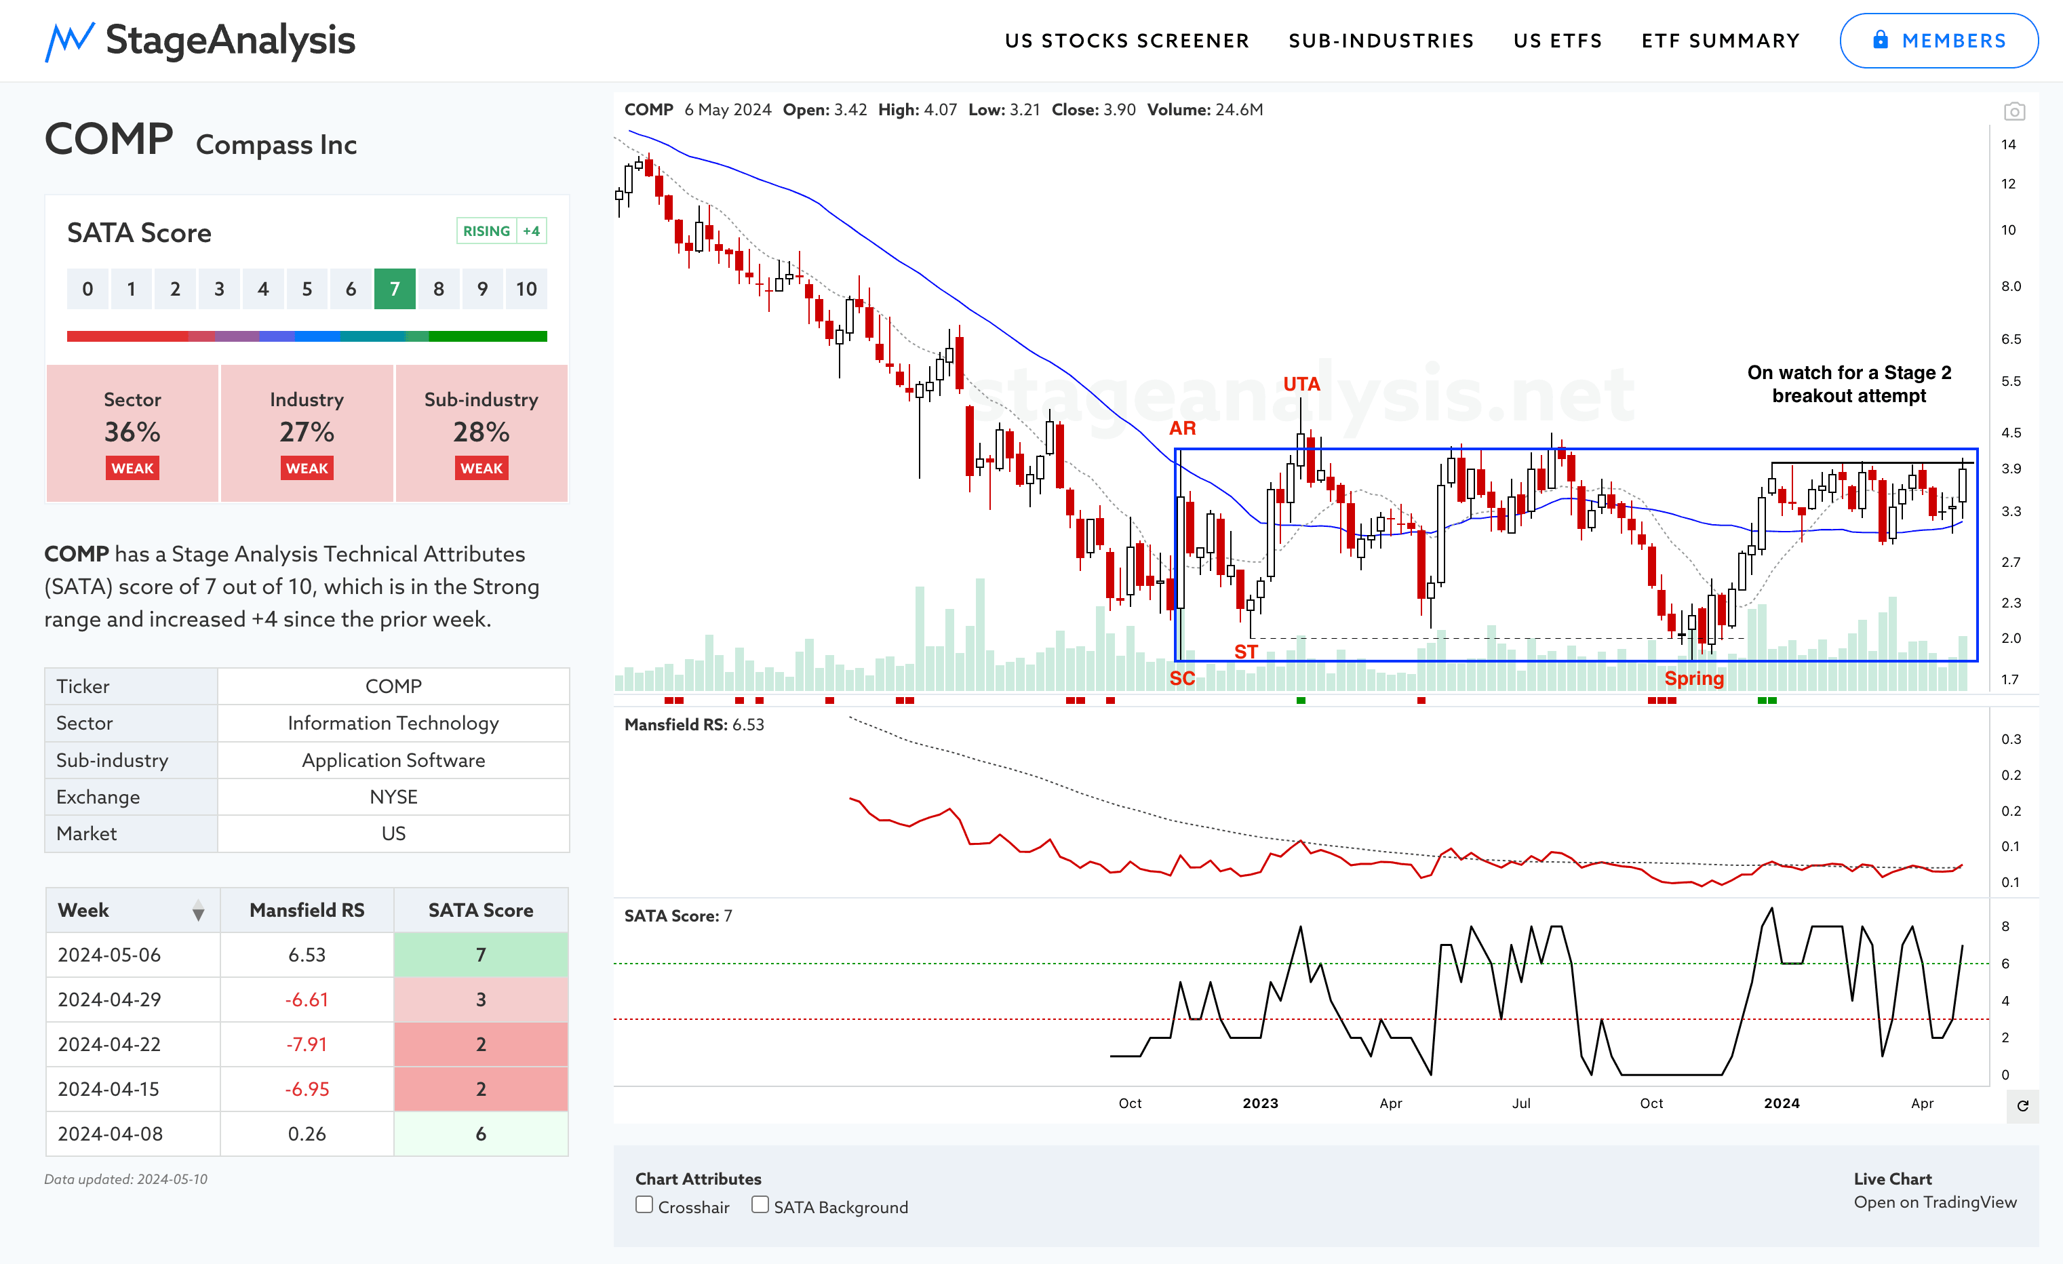The height and width of the screenshot is (1264, 2063).
Task: Select SATA score box 7
Action: pos(394,289)
